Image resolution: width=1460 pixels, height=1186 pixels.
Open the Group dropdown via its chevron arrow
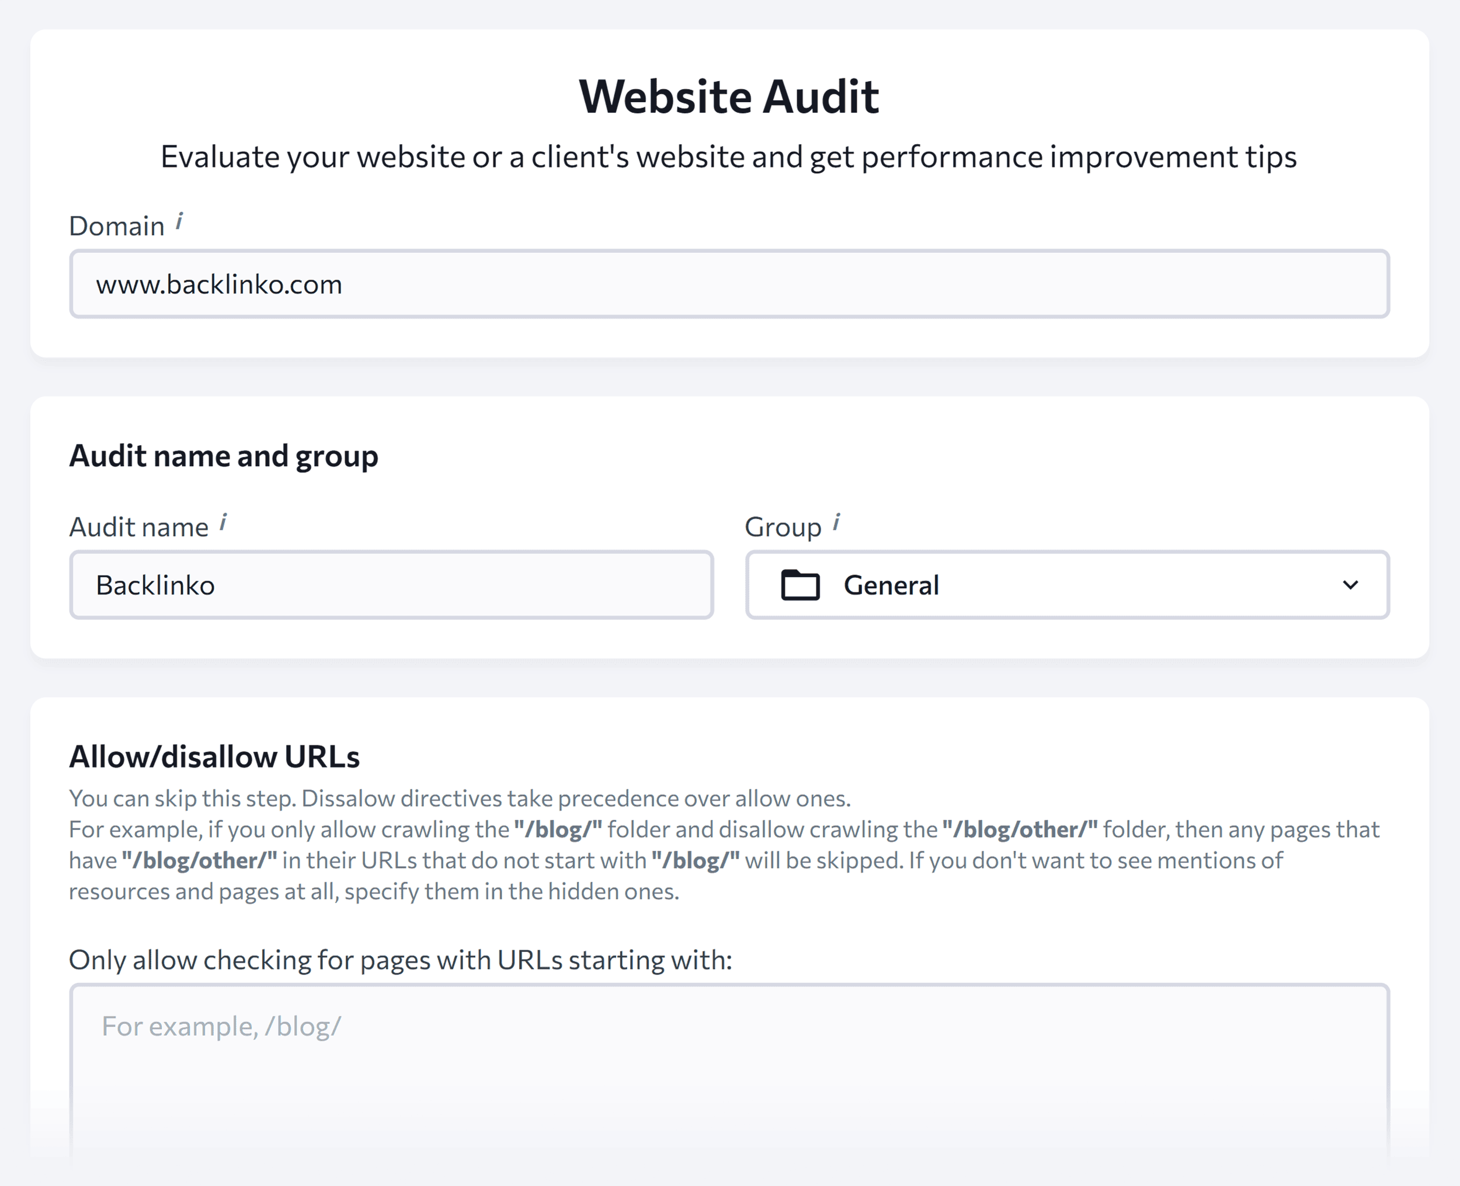point(1350,585)
